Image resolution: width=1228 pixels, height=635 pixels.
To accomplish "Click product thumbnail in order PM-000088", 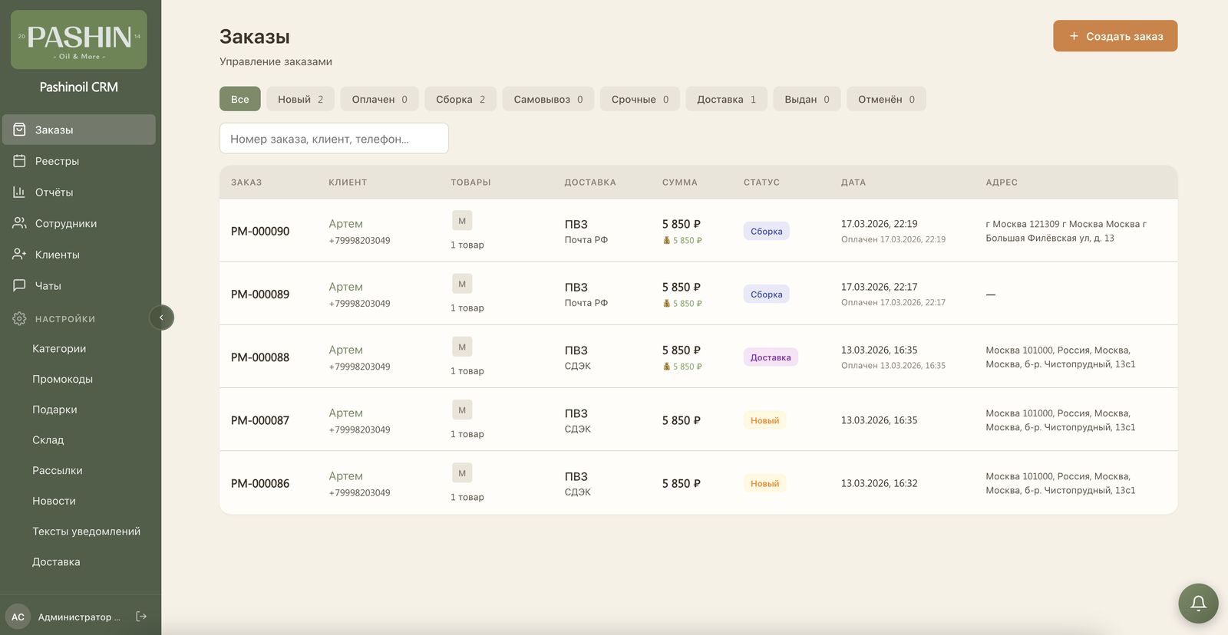I will click(x=462, y=347).
